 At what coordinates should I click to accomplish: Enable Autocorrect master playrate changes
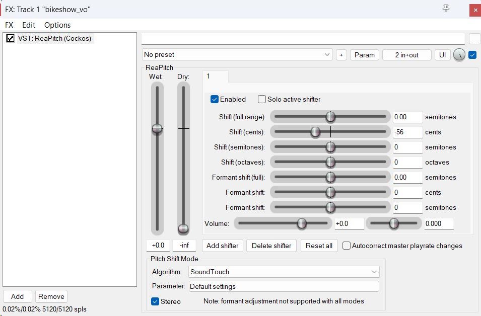pos(346,246)
